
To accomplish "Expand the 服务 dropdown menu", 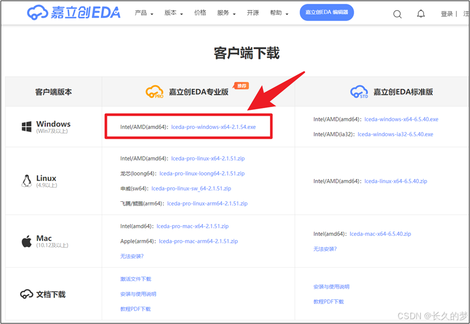I will 226,13.
